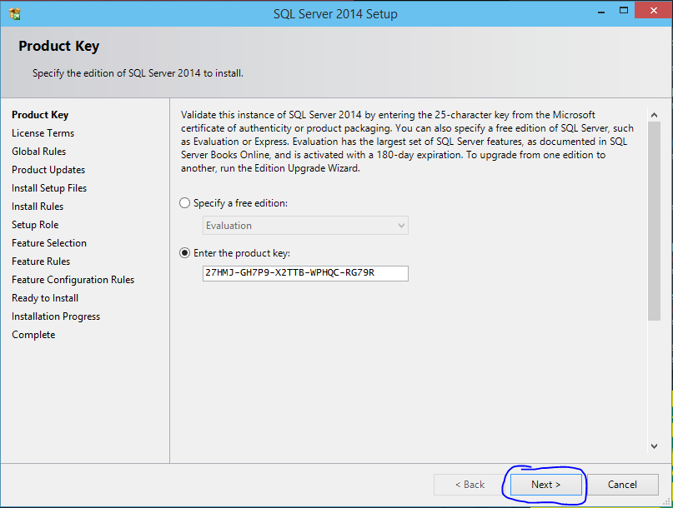The height and width of the screenshot is (508, 673).
Task: Select the 'Enter the product key' radio button
Action: tap(184, 253)
